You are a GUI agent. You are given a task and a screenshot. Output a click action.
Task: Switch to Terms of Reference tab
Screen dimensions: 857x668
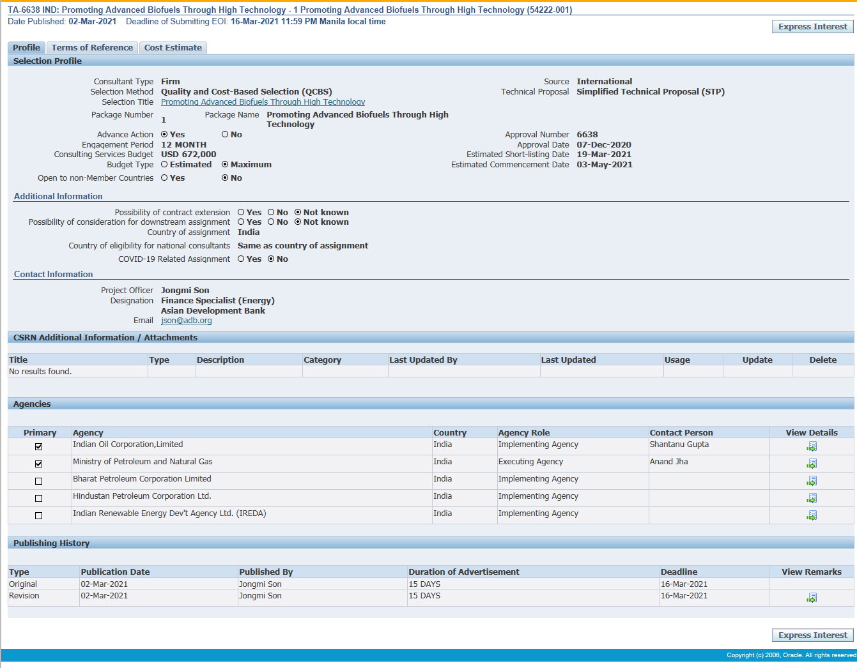pyautogui.click(x=92, y=47)
